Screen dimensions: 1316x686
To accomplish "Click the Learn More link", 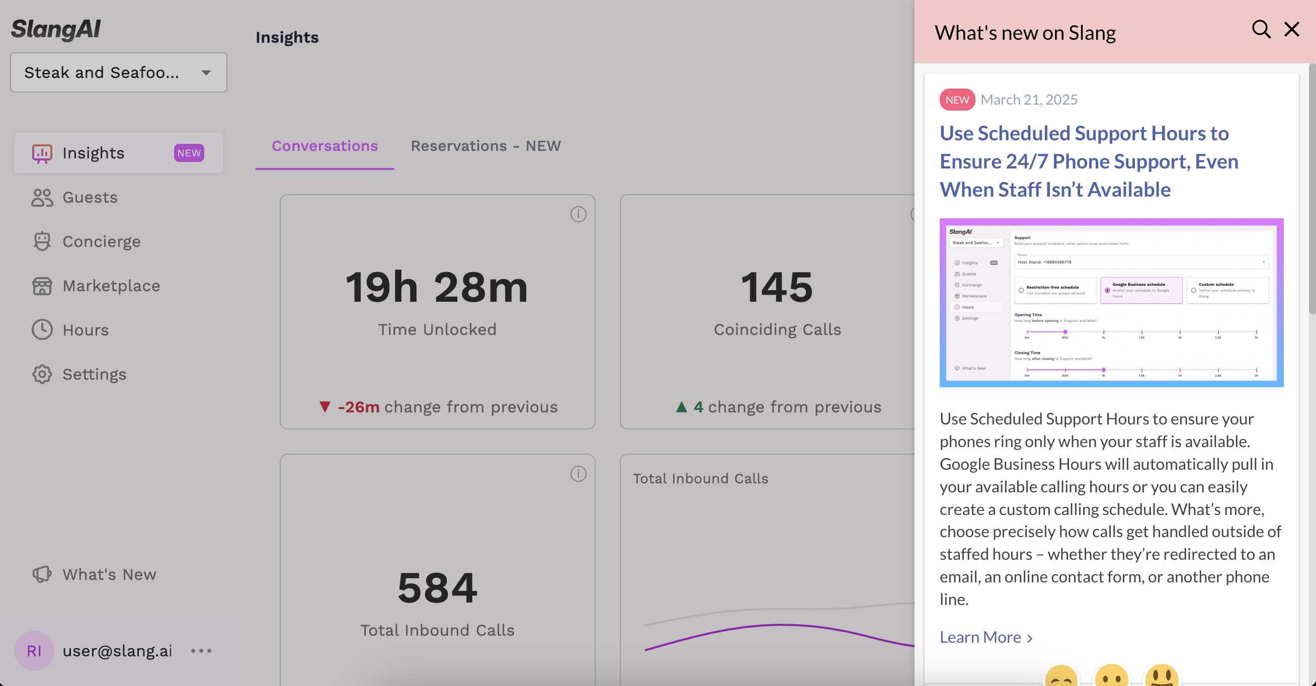I will (x=986, y=637).
